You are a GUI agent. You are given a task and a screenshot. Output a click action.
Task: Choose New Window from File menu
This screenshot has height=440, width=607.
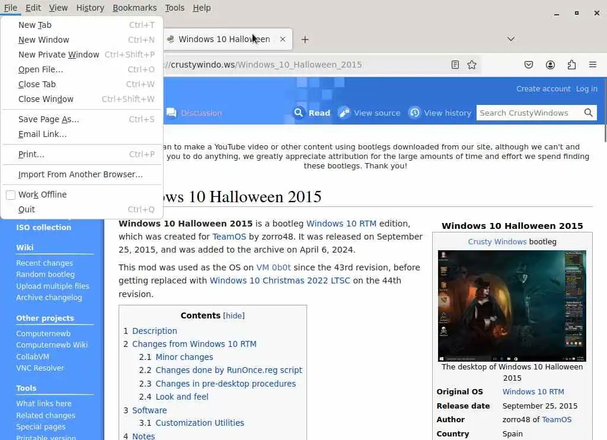pos(82,40)
